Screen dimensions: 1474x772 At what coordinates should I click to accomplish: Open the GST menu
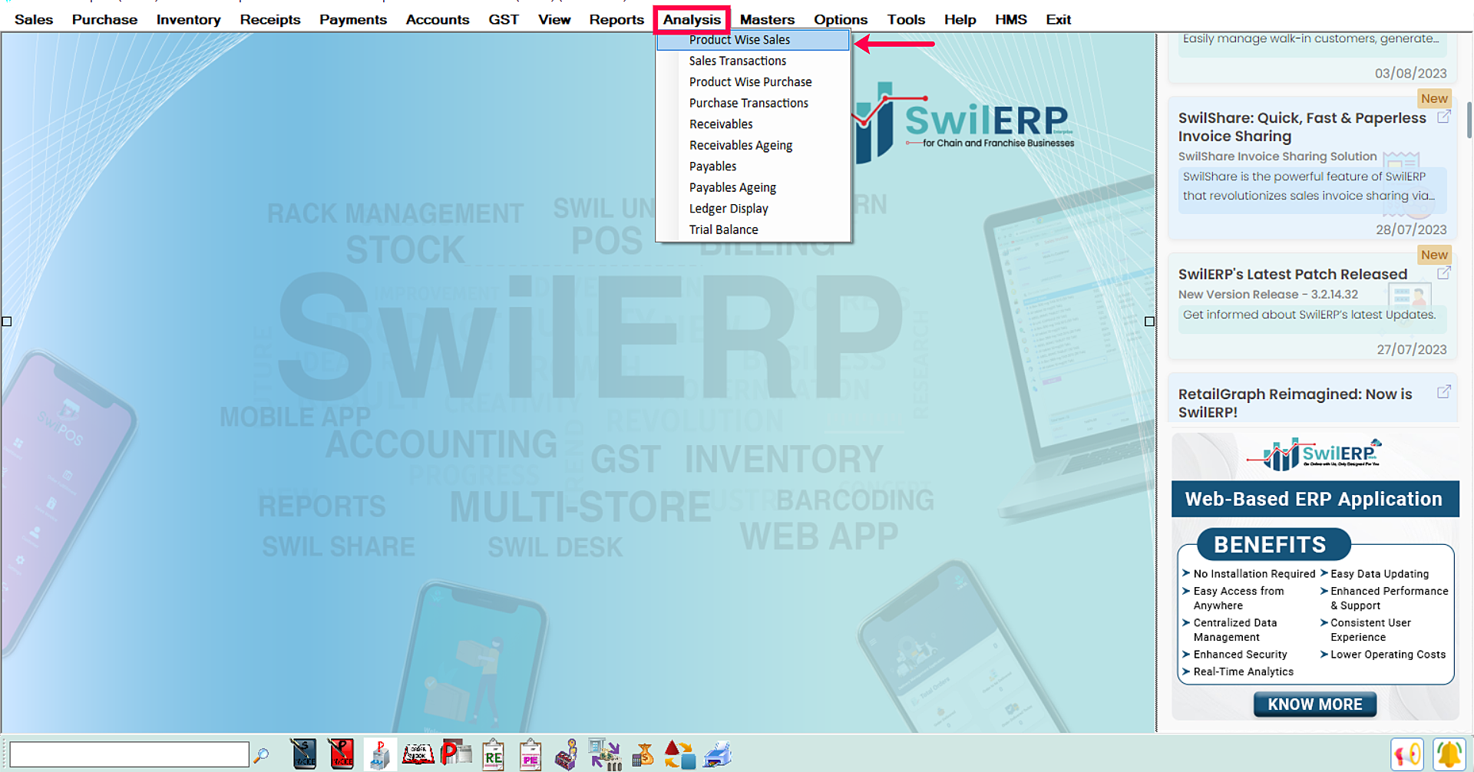(504, 19)
